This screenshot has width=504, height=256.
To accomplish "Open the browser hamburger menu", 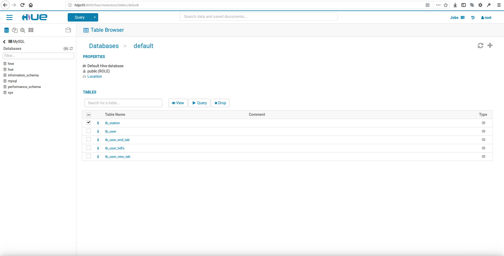I will [x=499, y=5].
